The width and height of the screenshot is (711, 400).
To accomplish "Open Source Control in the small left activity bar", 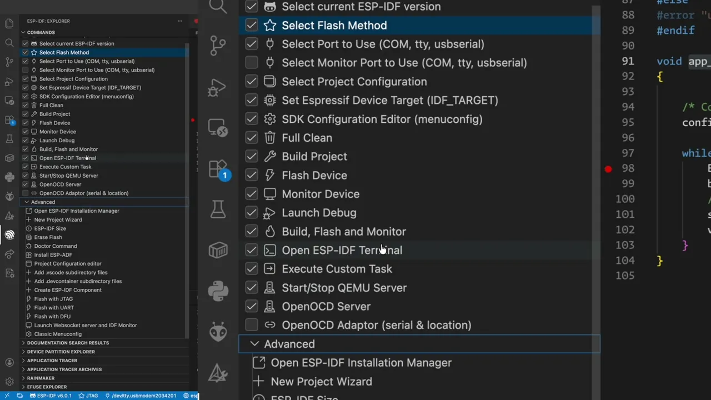I will 9,62.
